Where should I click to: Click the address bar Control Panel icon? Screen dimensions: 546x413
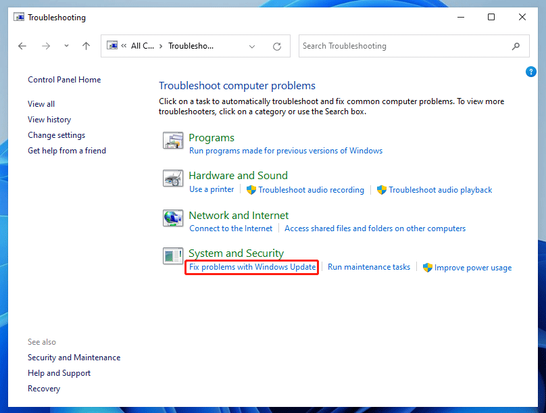point(112,45)
